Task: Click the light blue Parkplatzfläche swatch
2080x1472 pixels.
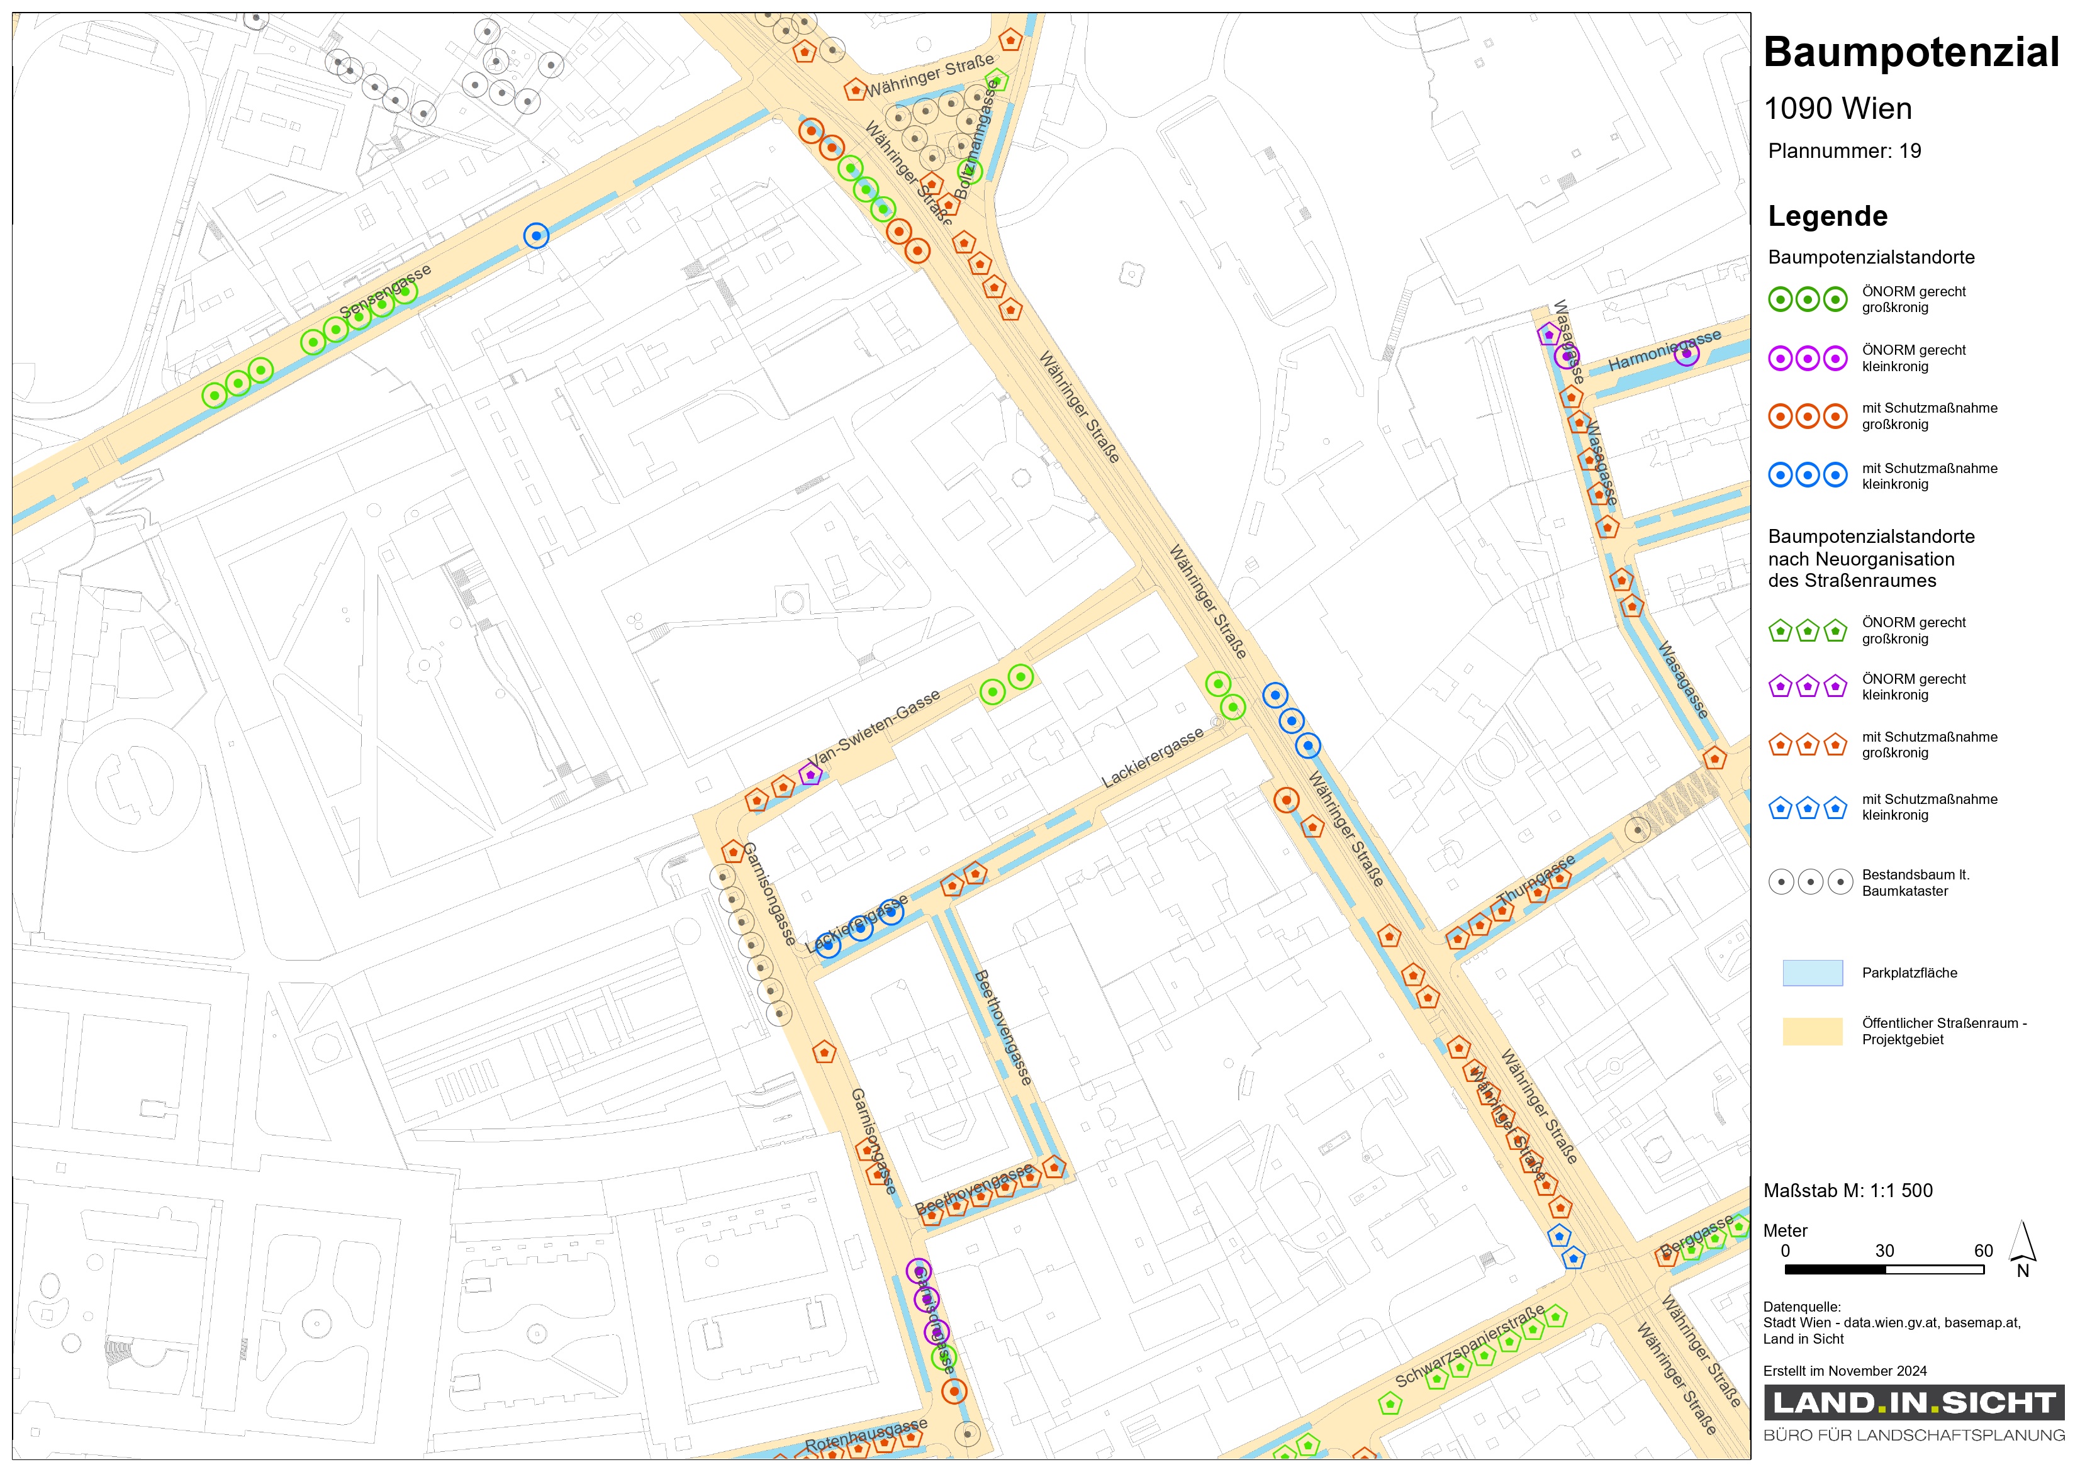Action: coord(1812,973)
